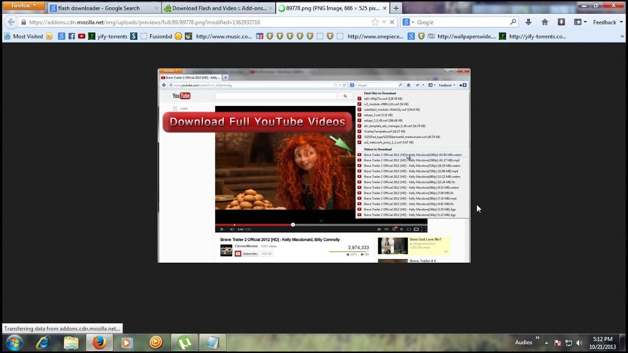
Task: Close the Download Flash and Video tab
Action: coord(270,8)
